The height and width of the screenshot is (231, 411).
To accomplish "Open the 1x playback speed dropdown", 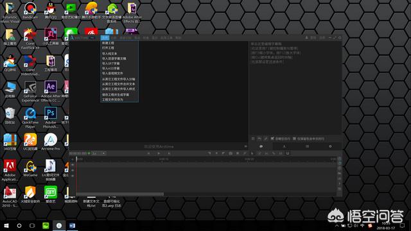I will pos(99,153).
